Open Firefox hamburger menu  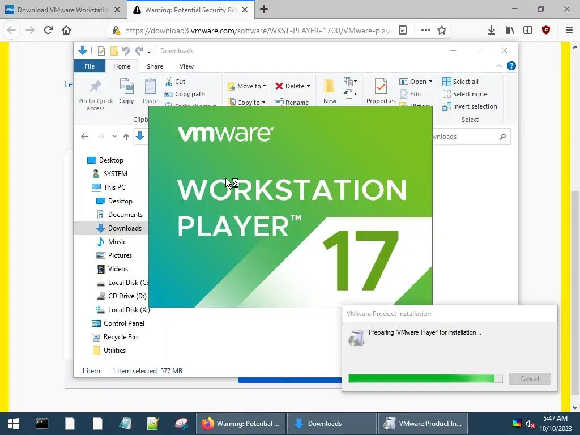(569, 31)
